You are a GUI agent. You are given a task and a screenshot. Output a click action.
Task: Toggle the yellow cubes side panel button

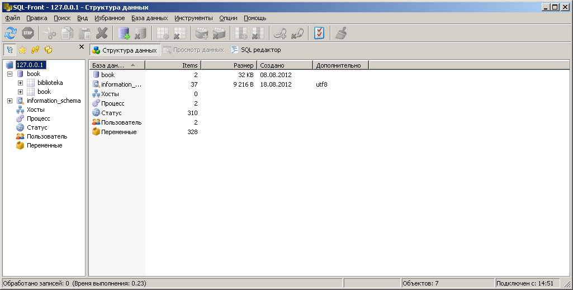point(48,50)
